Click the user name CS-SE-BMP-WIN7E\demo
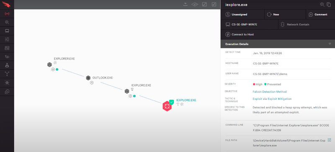335x152 pixels. pos(270,74)
